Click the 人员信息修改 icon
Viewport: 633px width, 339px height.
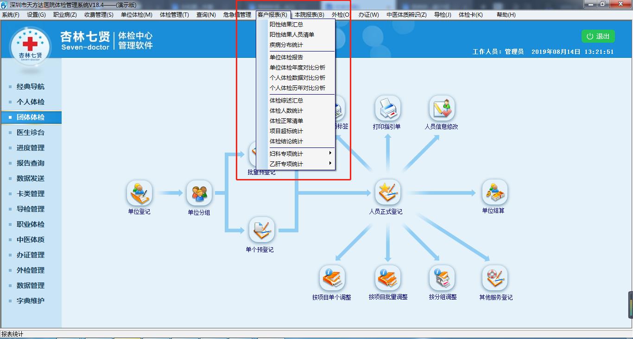click(x=441, y=109)
